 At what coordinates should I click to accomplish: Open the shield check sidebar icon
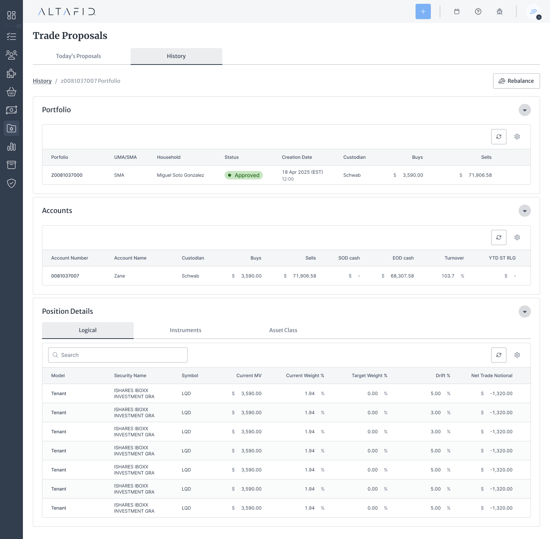pos(11,183)
